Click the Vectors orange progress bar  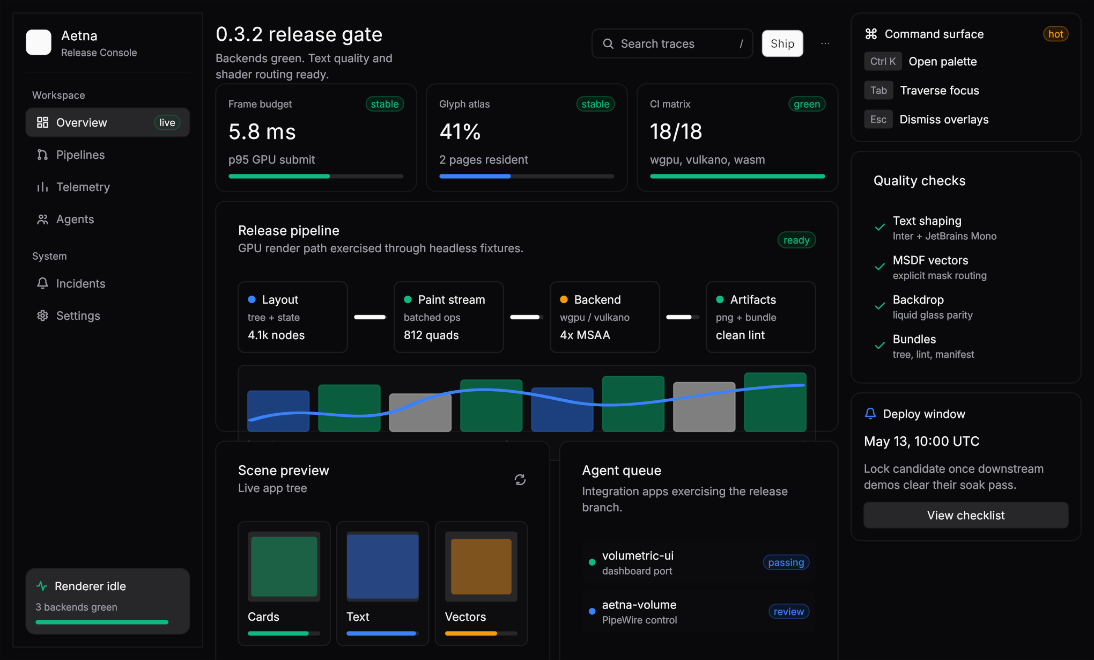click(481, 633)
